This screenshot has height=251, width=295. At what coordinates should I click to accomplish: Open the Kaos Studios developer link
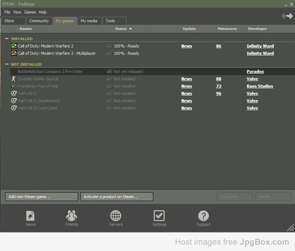tap(260, 86)
